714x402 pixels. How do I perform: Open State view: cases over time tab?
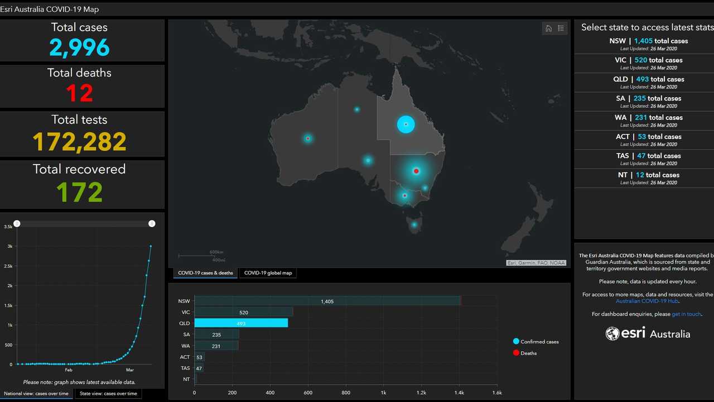[108, 394]
